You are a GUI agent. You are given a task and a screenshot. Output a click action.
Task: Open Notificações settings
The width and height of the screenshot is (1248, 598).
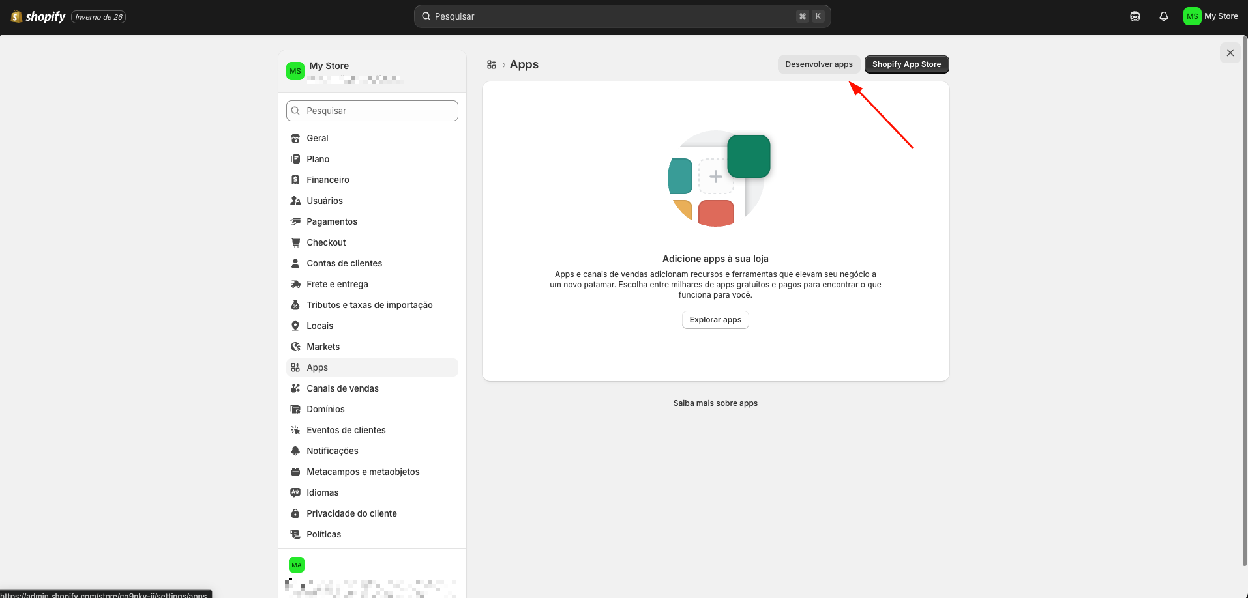point(372,451)
